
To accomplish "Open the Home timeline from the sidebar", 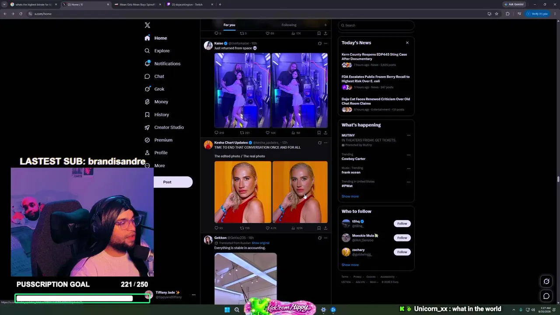I will coord(156,38).
